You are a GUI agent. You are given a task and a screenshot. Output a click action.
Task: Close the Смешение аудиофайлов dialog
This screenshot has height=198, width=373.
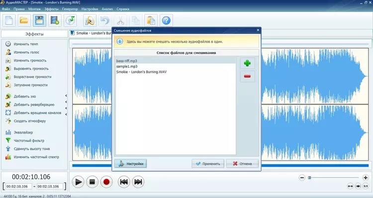coord(258,30)
